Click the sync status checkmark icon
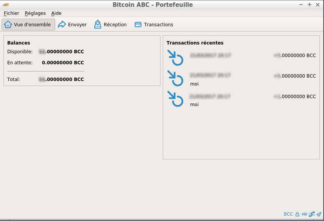 click(319, 214)
